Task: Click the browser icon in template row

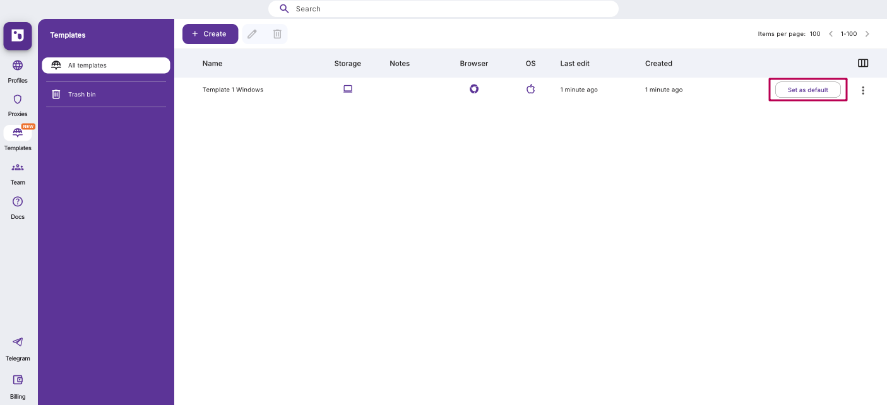Action: tap(474, 89)
